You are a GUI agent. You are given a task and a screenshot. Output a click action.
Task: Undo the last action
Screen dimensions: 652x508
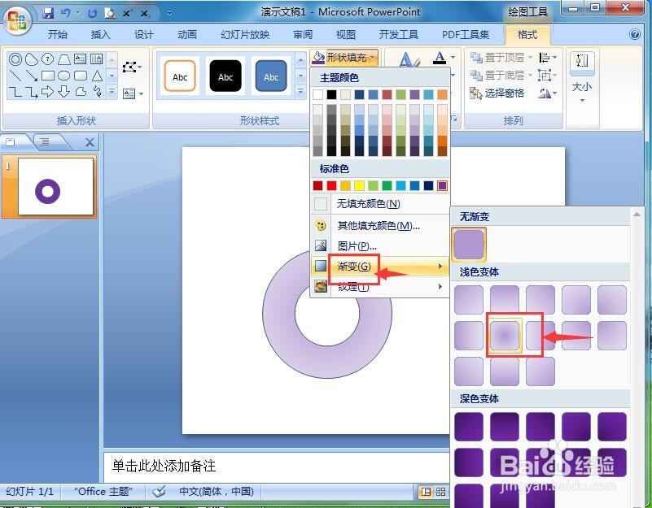click(x=65, y=13)
